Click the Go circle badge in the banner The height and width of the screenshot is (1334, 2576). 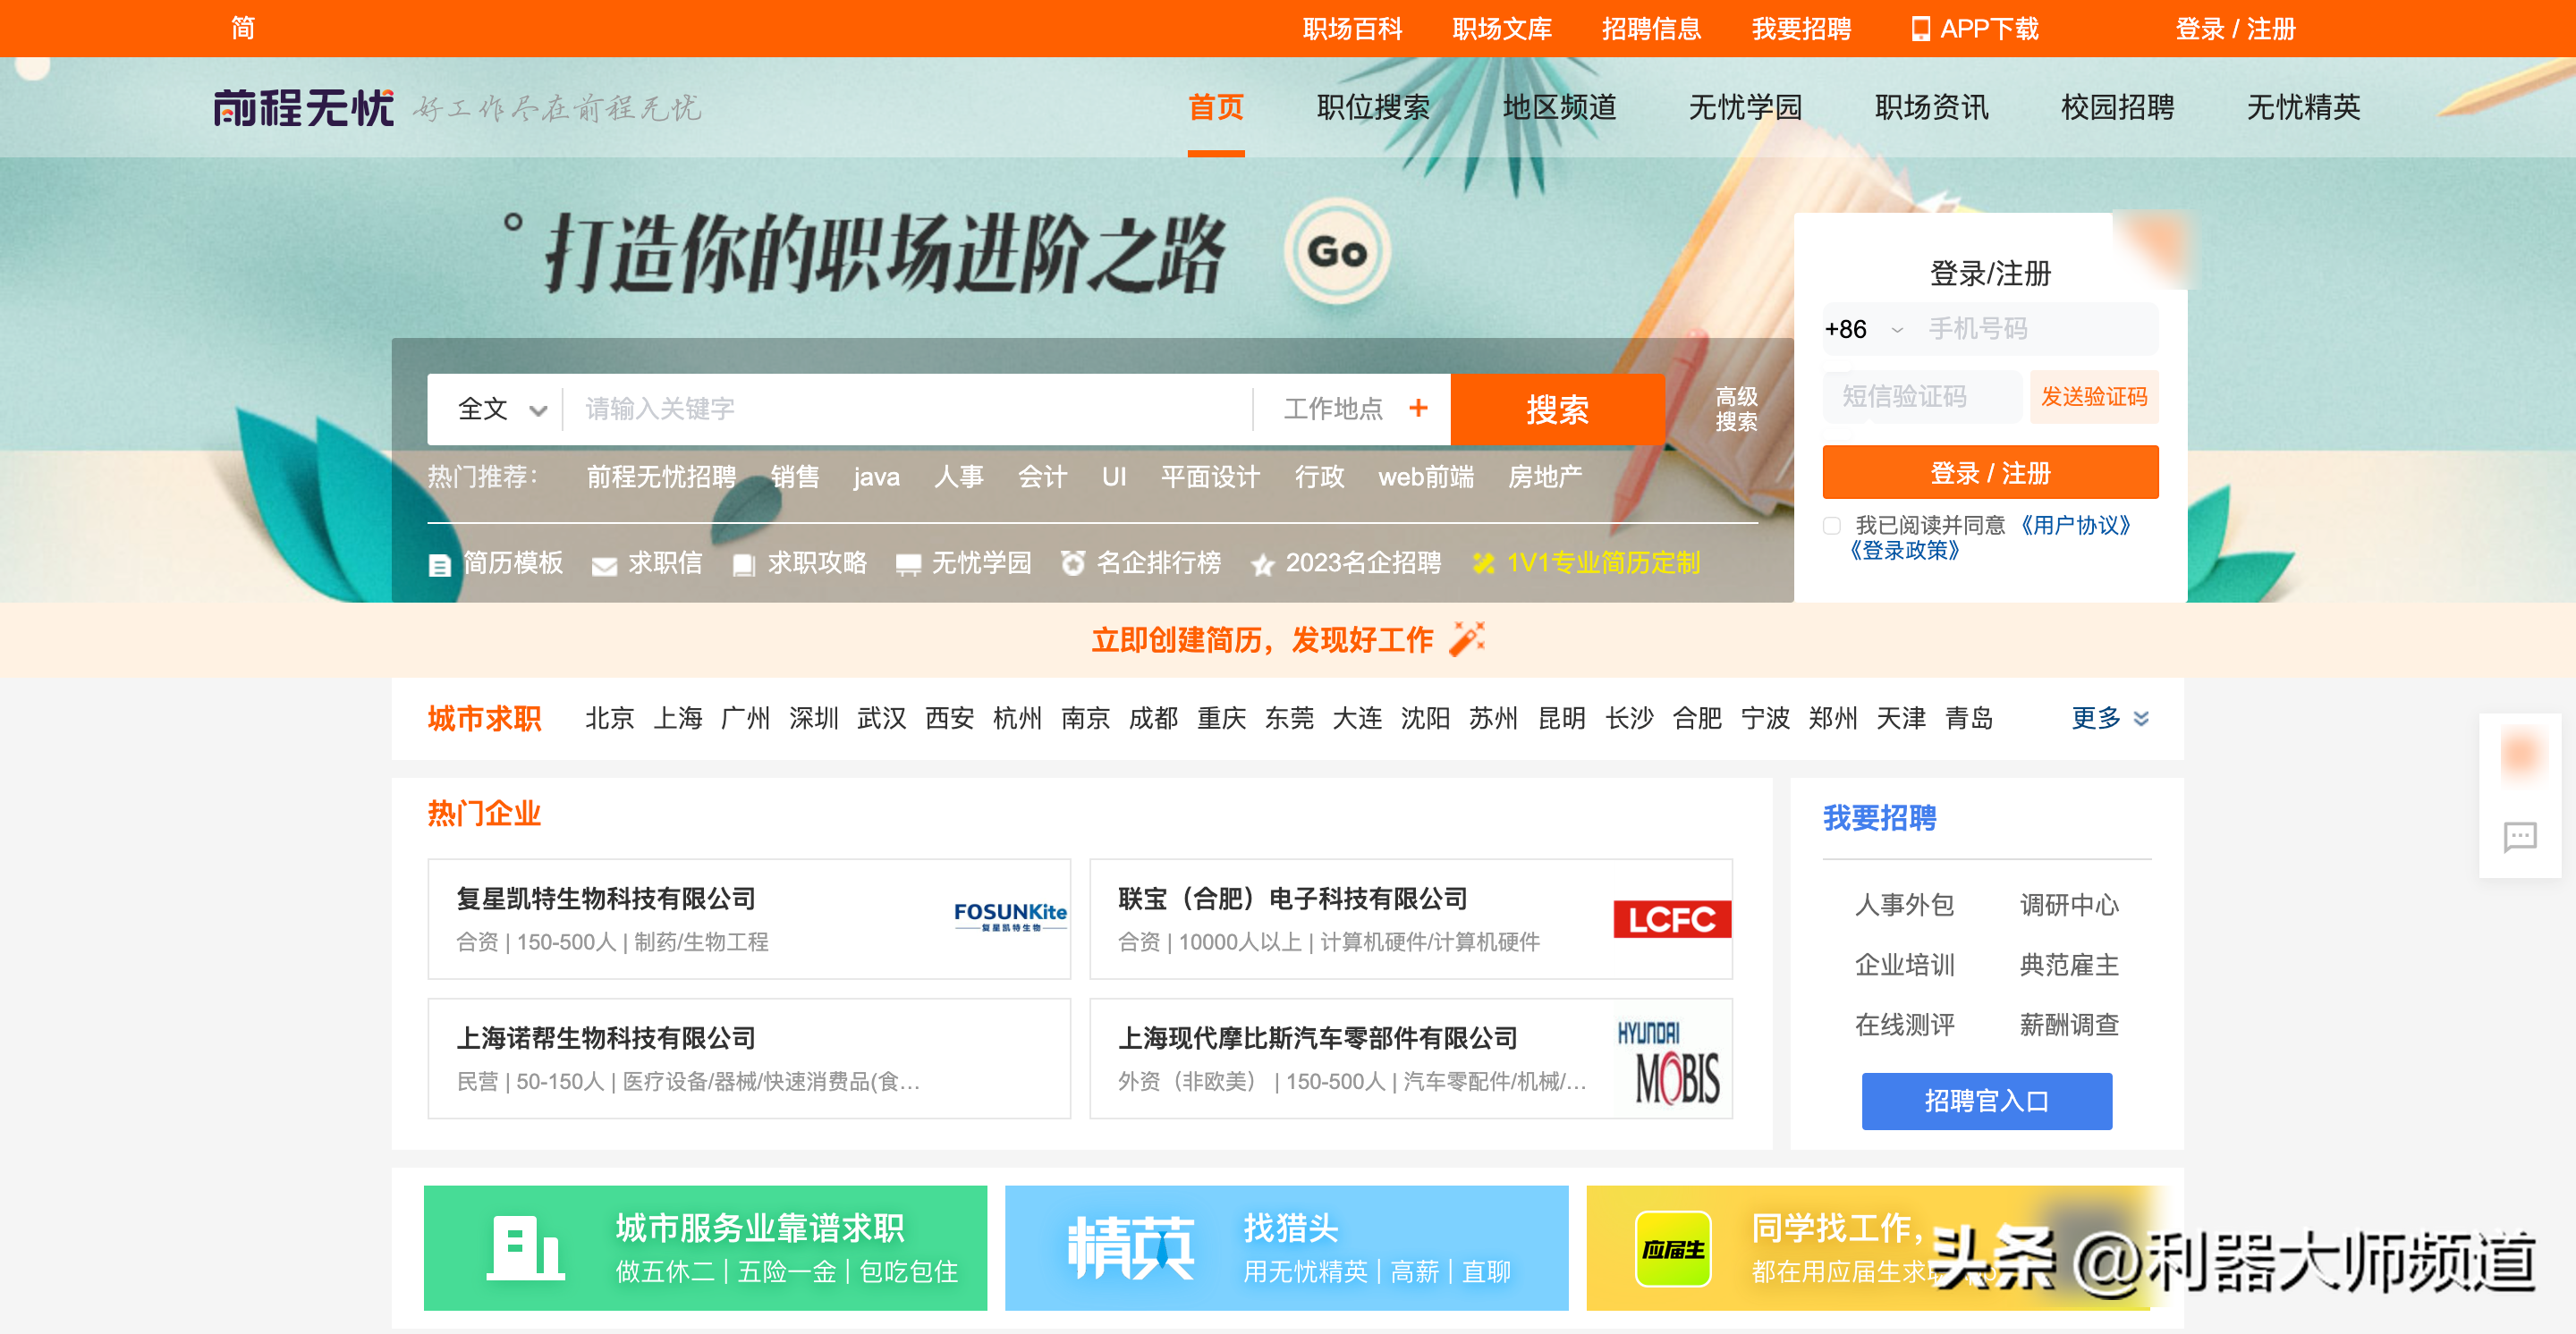pos(1340,253)
